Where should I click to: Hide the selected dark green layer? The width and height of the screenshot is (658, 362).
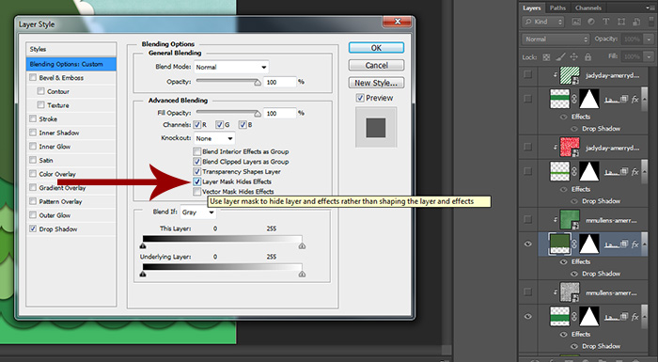(528, 244)
